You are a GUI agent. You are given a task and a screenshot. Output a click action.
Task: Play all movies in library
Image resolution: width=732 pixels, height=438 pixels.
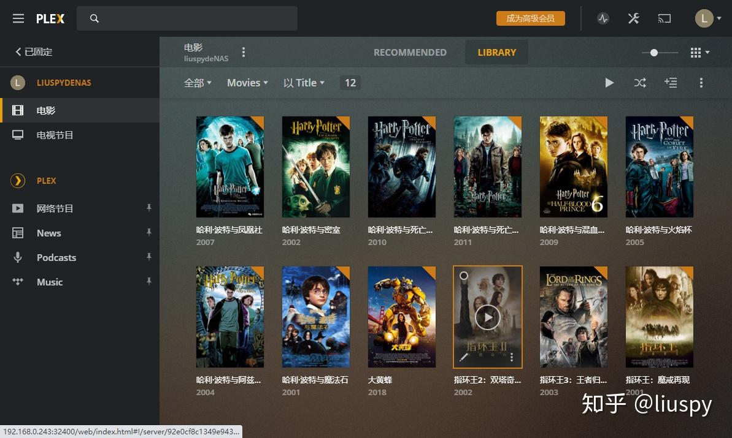point(609,83)
